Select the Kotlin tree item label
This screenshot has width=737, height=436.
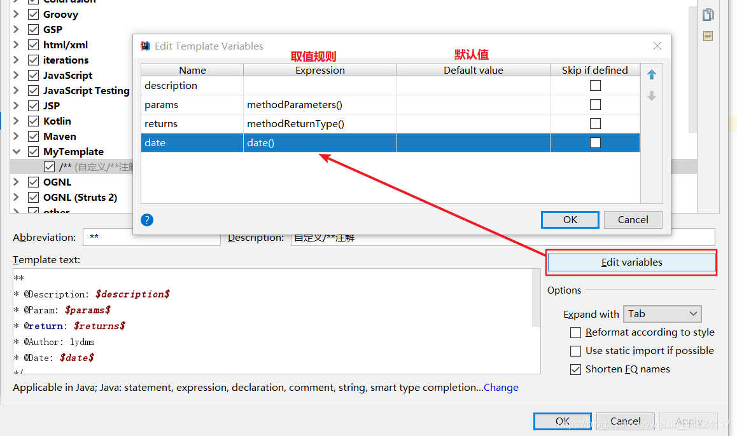click(x=57, y=121)
